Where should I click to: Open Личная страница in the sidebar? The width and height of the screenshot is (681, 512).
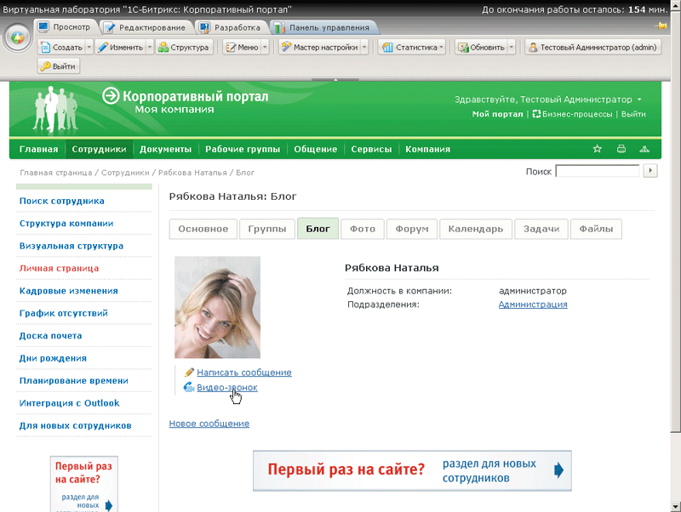point(59,268)
